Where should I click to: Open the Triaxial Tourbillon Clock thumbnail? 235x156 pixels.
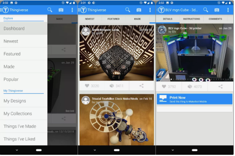click(116, 120)
